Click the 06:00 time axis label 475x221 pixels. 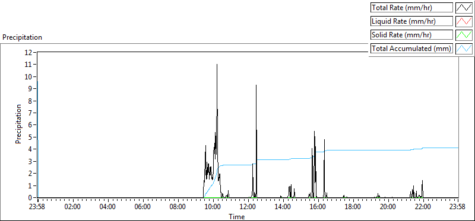pos(143,207)
